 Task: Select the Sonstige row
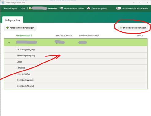pos(75,68)
